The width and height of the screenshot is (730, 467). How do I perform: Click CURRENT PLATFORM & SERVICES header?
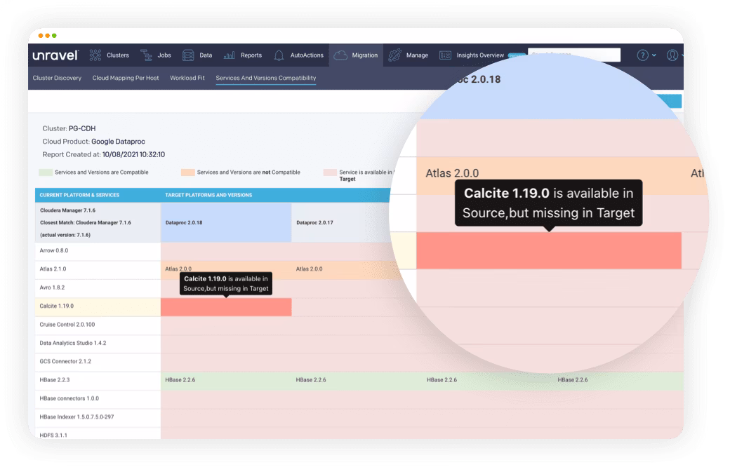tap(79, 196)
